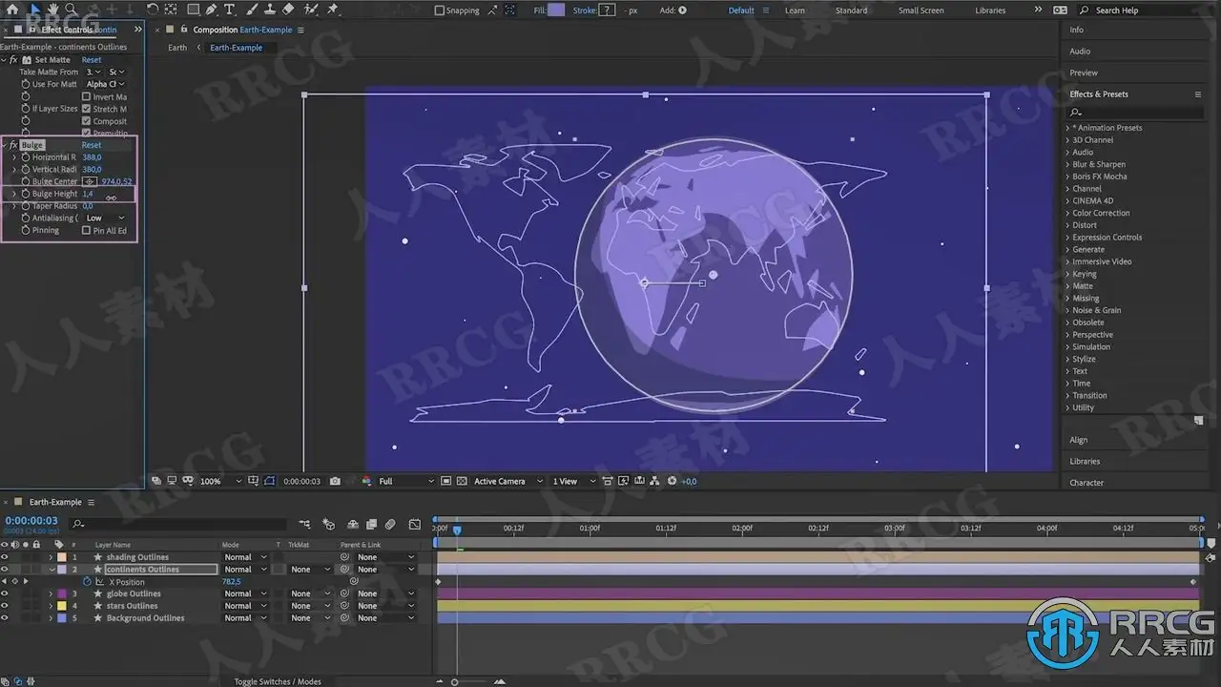Click the viewer timecode 0:00:00:03
Screen dimensions: 1221x687
pos(302,481)
